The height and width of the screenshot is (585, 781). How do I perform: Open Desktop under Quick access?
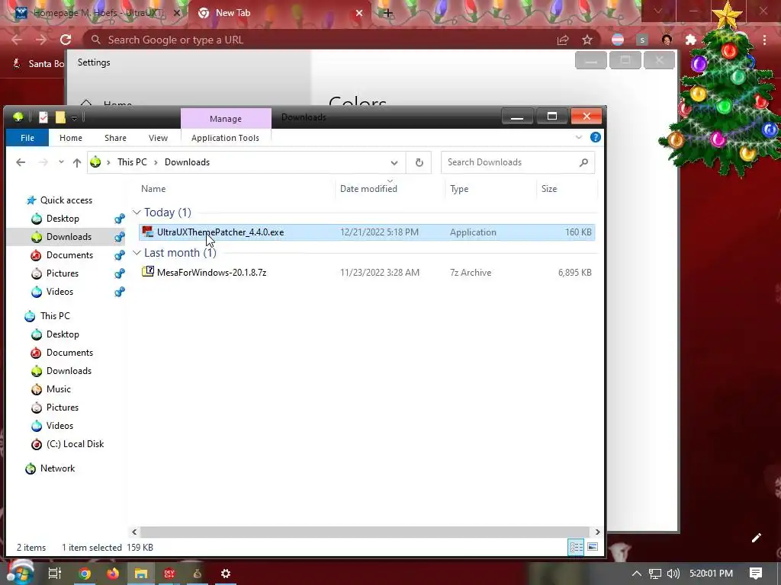[63, 219]
